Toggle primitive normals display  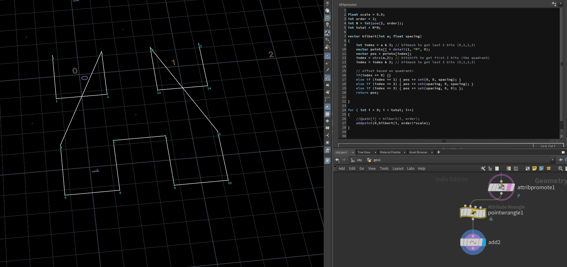(327, 85)
